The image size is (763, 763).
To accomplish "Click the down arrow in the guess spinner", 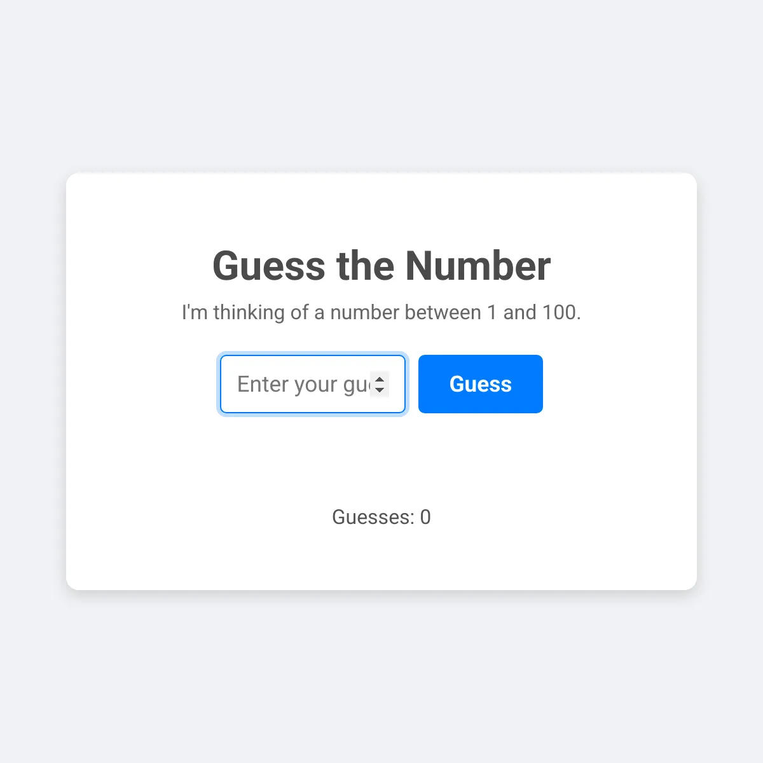I will click(x=380, y=389).
